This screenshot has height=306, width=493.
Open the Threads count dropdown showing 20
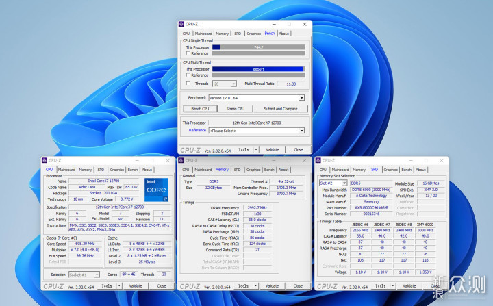[x=225, y=84]
